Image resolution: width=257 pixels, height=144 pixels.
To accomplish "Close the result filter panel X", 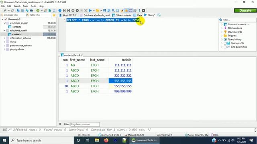I will 60,124.
